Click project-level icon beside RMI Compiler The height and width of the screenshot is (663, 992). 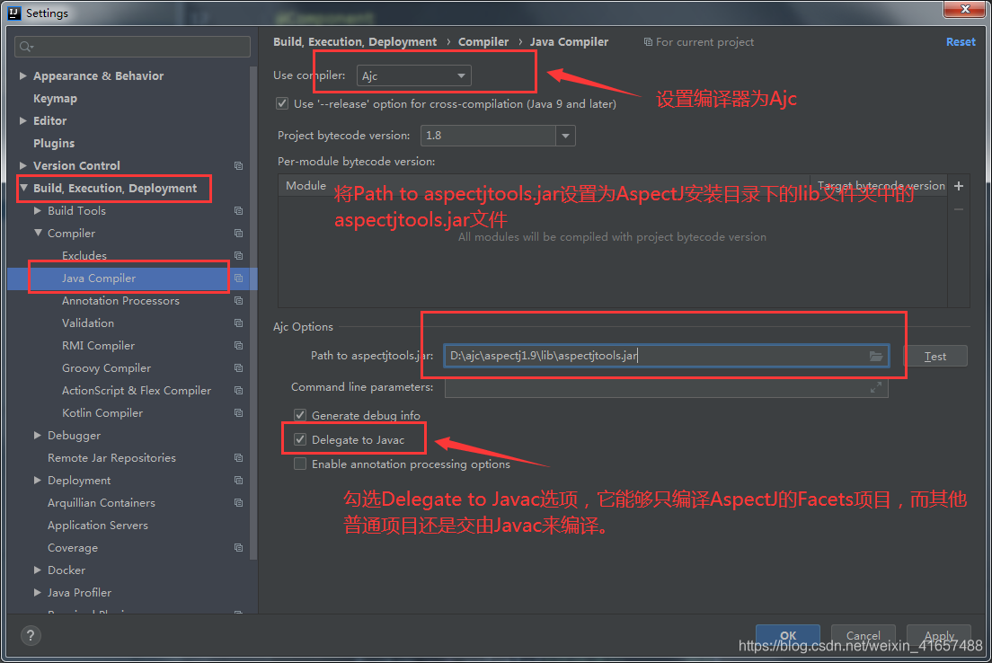pos(238,345)
